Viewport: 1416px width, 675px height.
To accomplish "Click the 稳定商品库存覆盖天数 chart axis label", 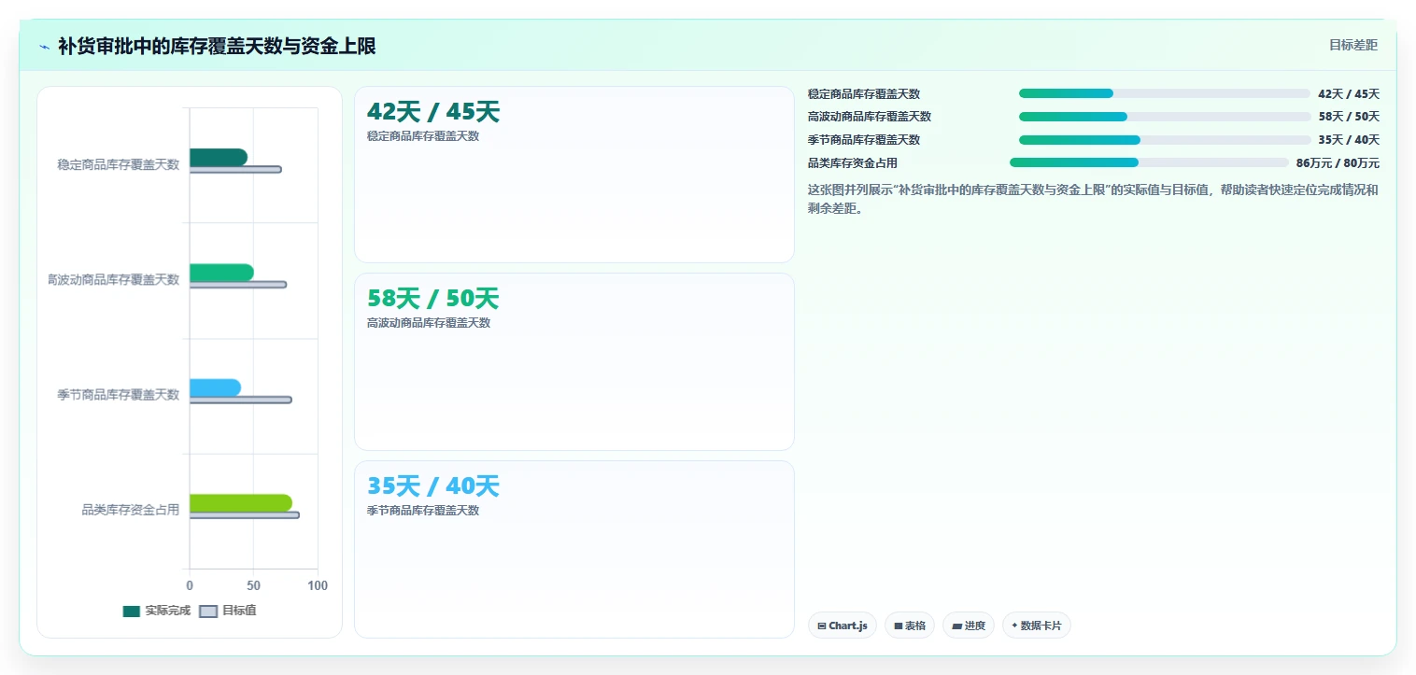I will click(x=119, y=164).
